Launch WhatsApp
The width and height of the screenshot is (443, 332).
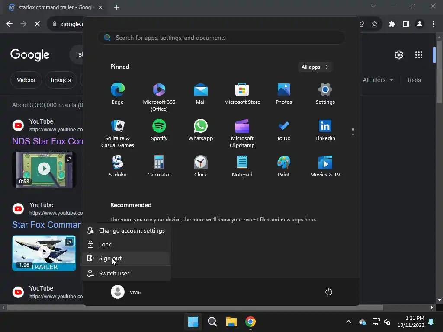(x=201, y=130)
